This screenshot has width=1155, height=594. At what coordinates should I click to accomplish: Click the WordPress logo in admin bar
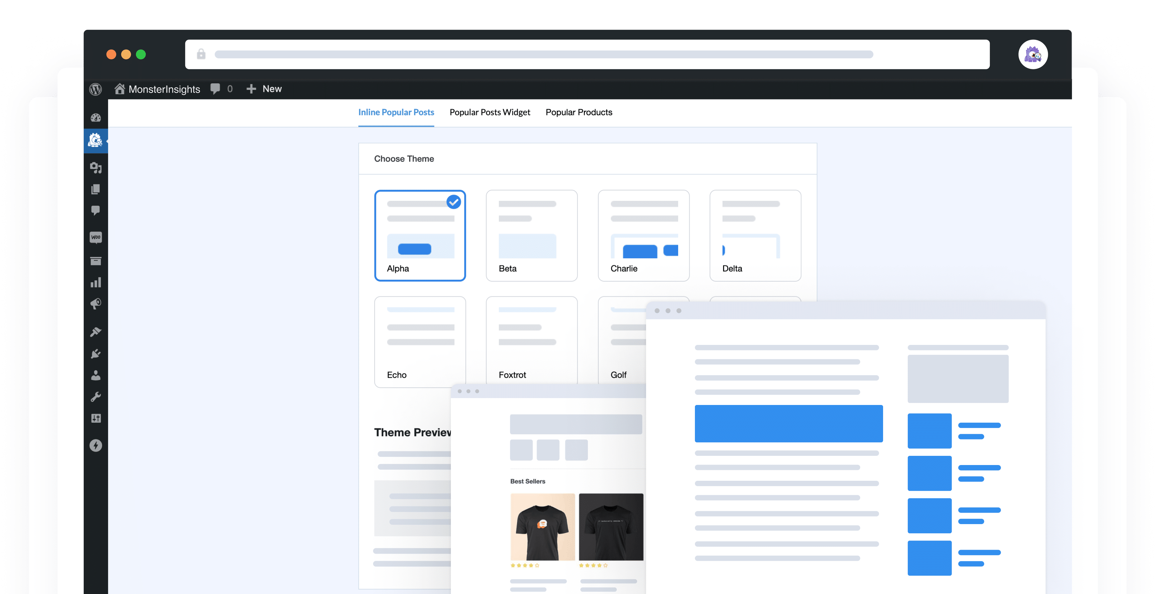pyautogui.click(x=96, y=89)
